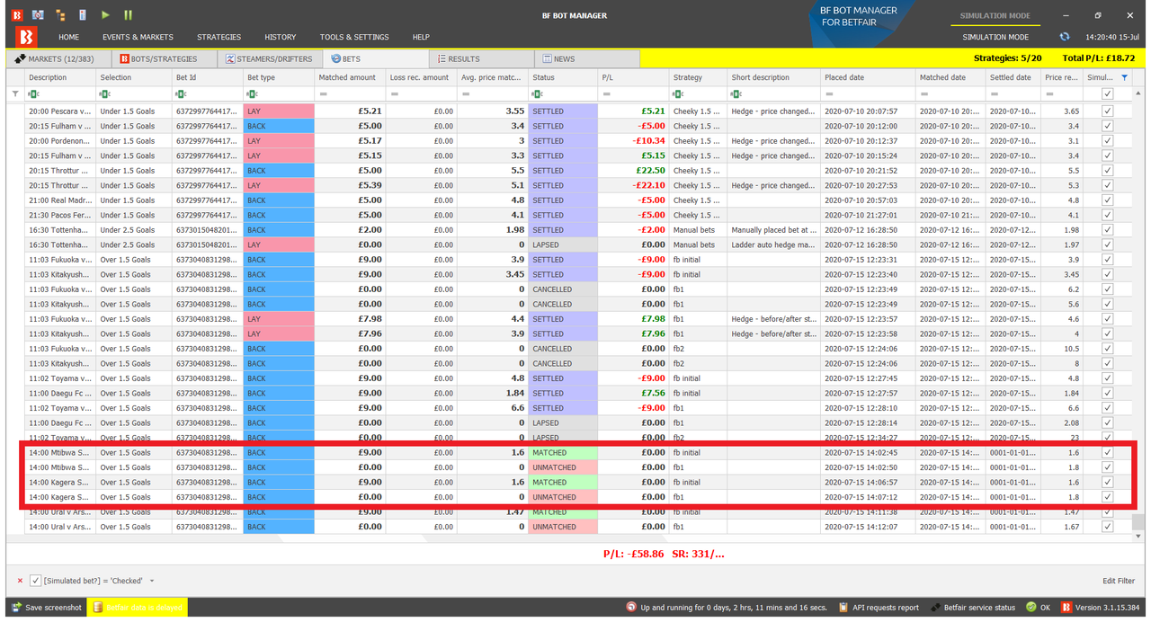Click the green OK status icon

1031,608
